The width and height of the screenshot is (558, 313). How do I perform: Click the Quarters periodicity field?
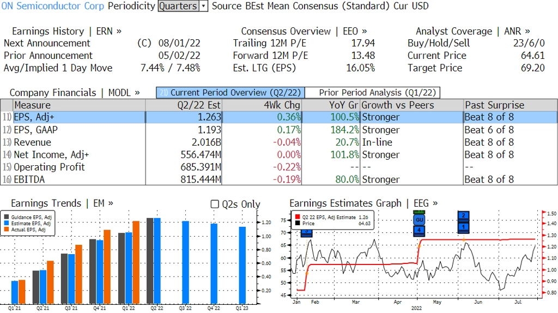(x=179, y=6)
